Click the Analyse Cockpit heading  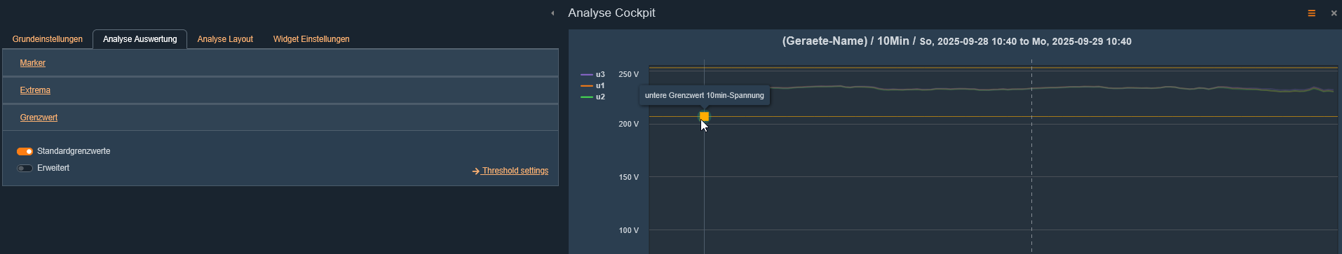pos(611,13)
